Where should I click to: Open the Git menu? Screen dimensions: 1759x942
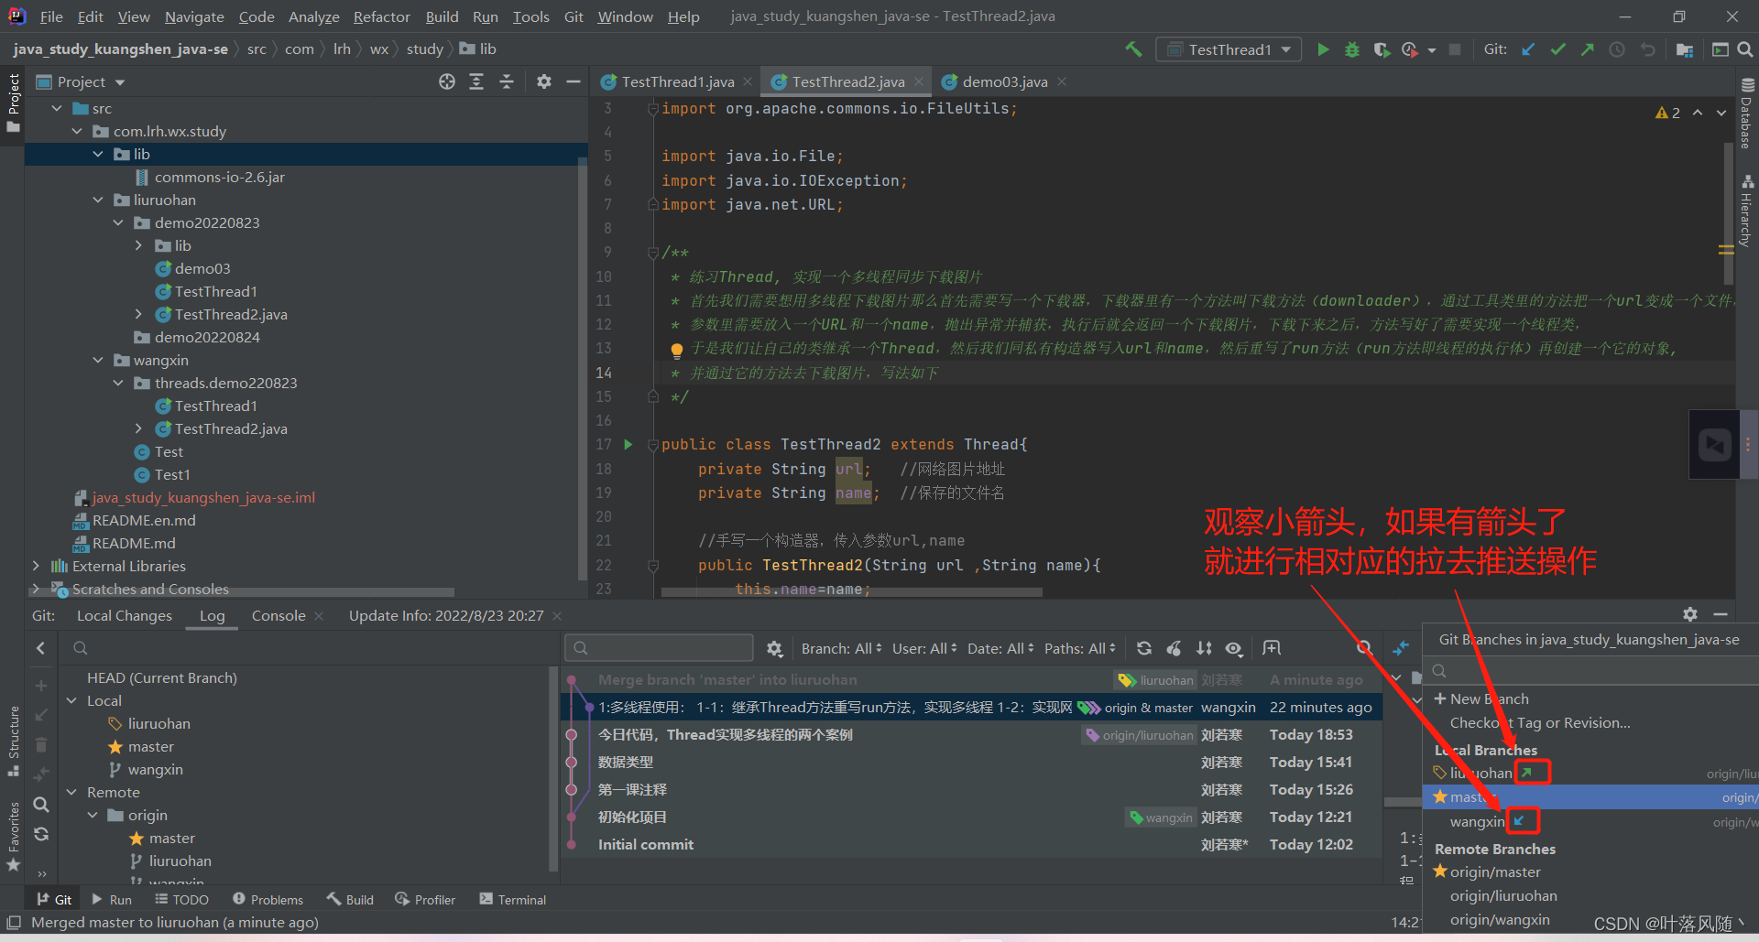pos(574,16)
